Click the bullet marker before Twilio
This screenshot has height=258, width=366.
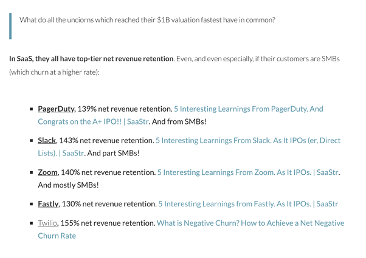[x=31, y=224]
